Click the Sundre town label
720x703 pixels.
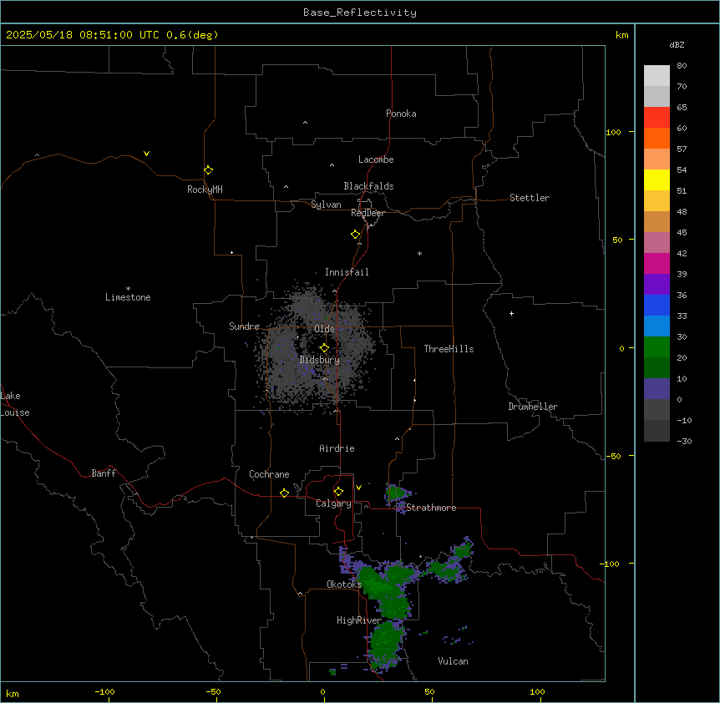coord(244,326)
